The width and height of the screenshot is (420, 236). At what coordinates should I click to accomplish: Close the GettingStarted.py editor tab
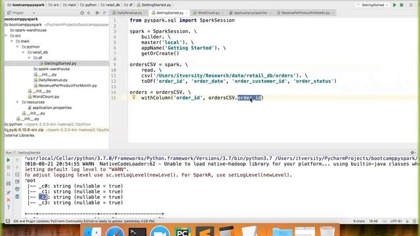pyautogui.click(x=186, y=13)
